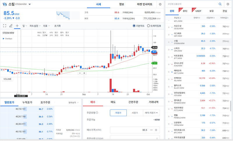This screenshot has width=233, height=141.
Task: Click the market list scrollbar
Action: click(231, 106)
